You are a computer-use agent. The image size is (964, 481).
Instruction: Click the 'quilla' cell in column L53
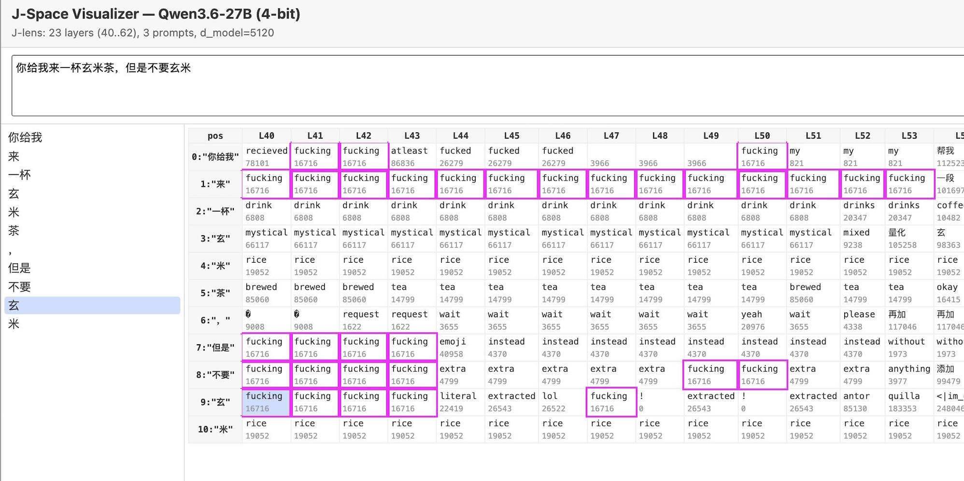click(909, 402)
